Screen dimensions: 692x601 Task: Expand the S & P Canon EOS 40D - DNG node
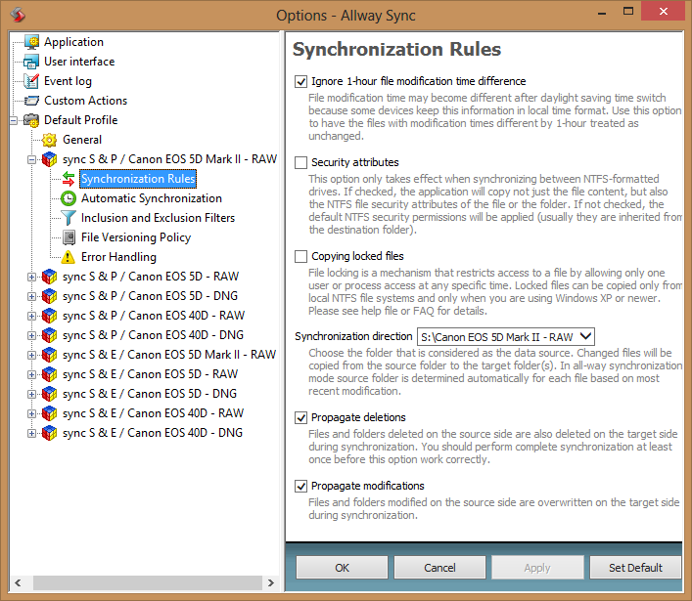click(31, 335)
